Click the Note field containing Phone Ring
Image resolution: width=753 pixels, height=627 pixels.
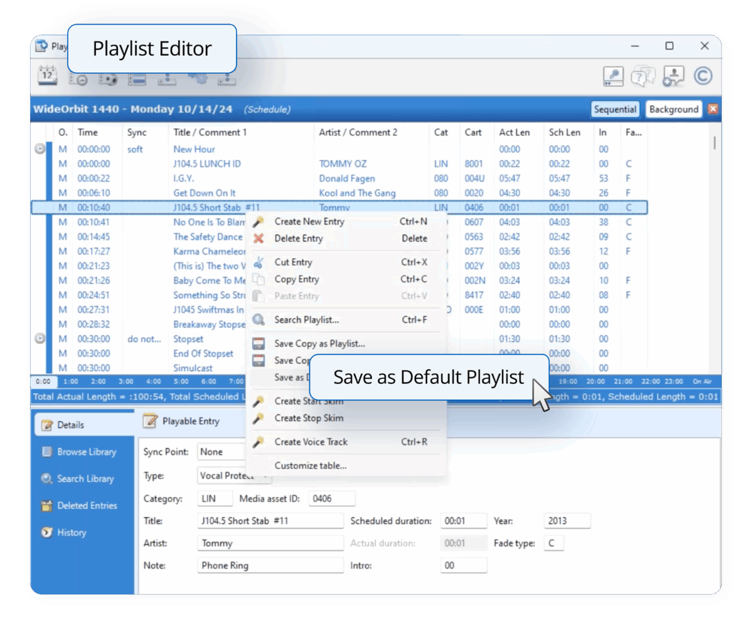pyautogui.click(x=270, y=565)
